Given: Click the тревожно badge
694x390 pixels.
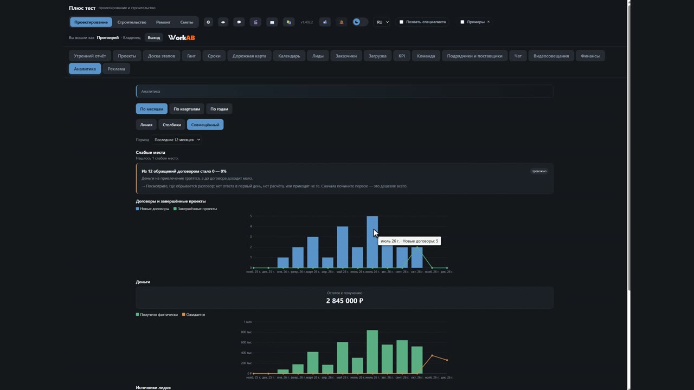Looking at the screenshot, I should click(539, 171).
